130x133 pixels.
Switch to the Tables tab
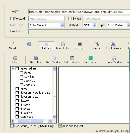(x=46, y=46)
